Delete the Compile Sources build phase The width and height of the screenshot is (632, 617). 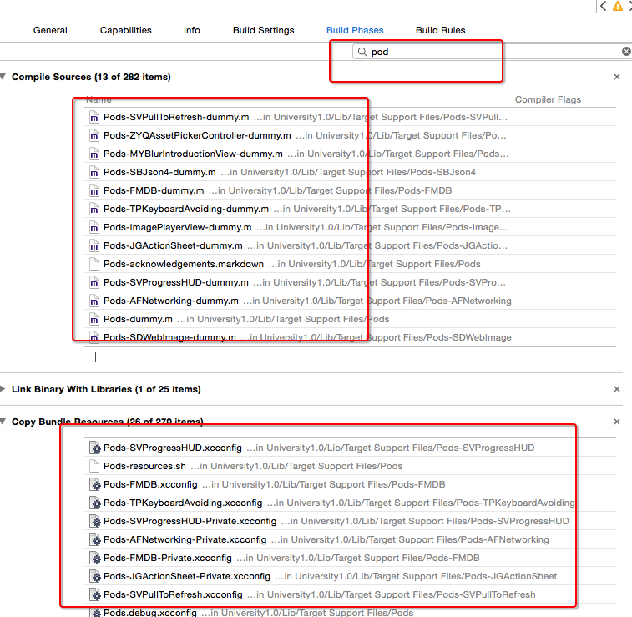click(617, 77)
